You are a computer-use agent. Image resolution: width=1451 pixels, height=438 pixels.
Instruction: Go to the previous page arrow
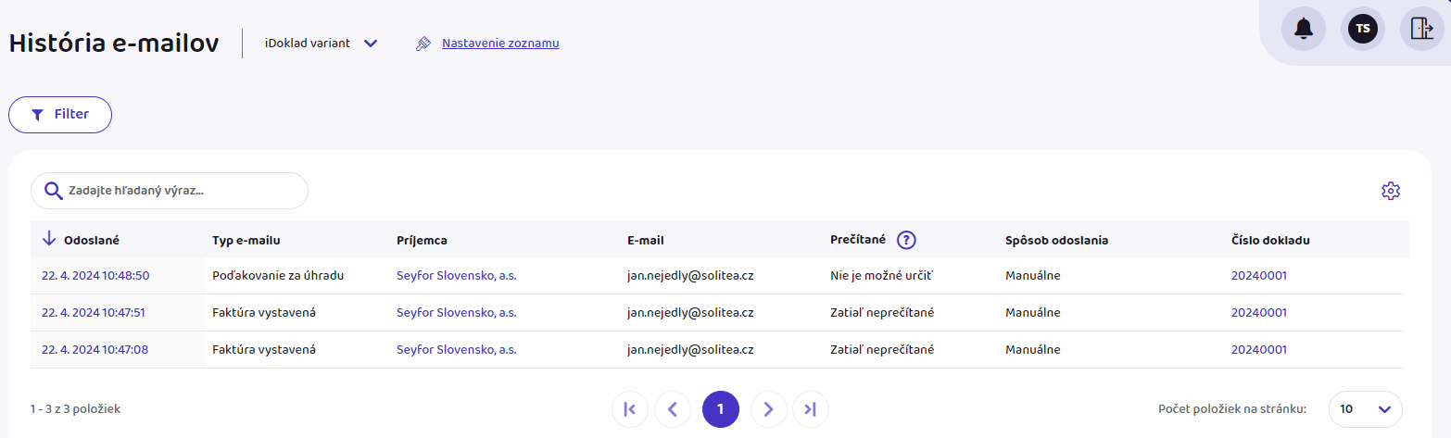(x=673, y=409)
